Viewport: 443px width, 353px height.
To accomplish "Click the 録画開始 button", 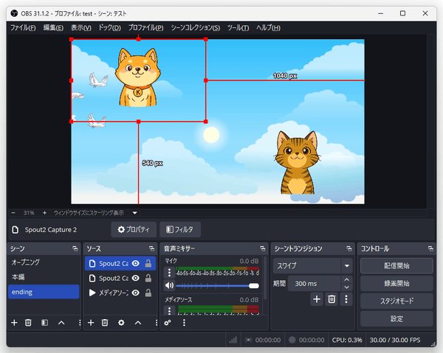I will point(396,283).
